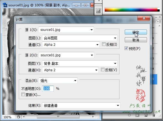Open 图层(L) dropdown showing 合并图层

tap(80, 38)
